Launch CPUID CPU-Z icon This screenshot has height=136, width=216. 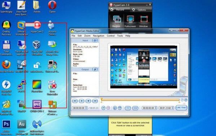pyautogui.click(x=37, y=106)
